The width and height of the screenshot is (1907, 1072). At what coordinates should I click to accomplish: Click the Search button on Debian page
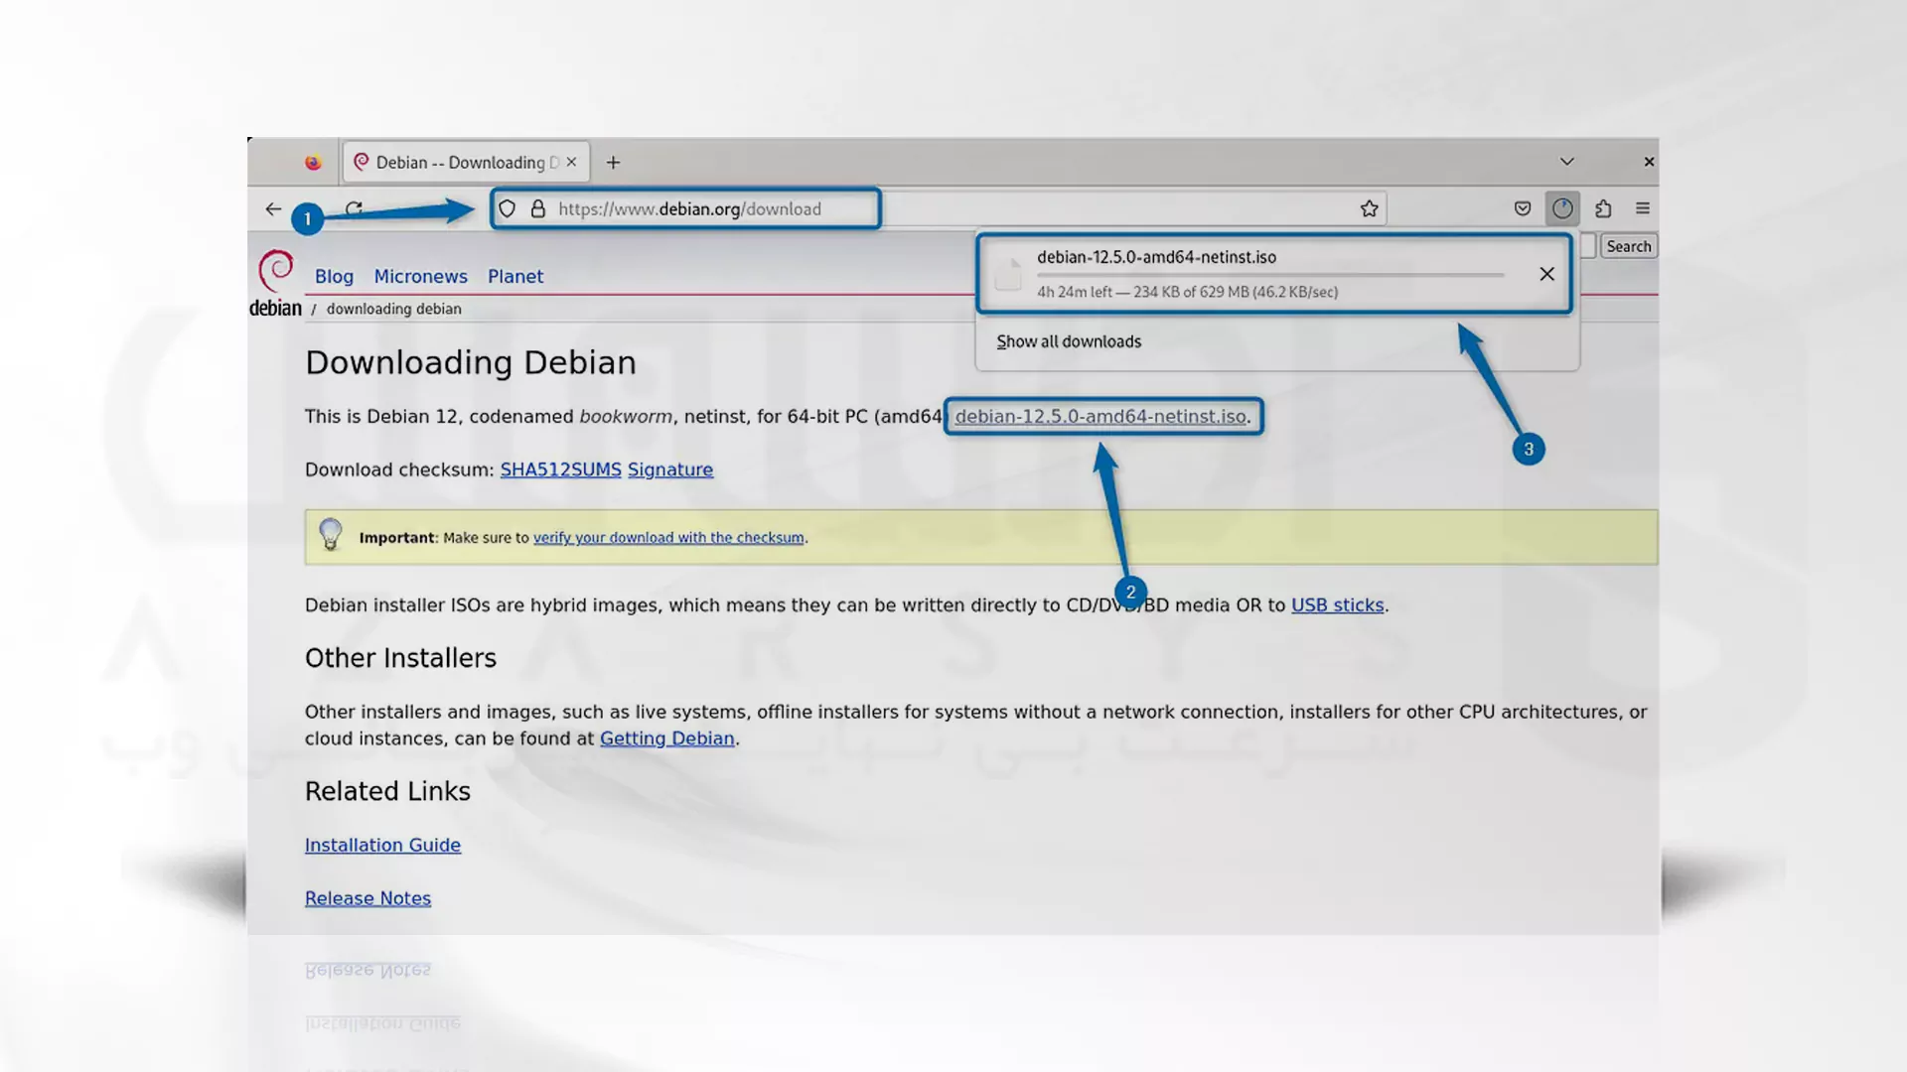(1629, 246)
